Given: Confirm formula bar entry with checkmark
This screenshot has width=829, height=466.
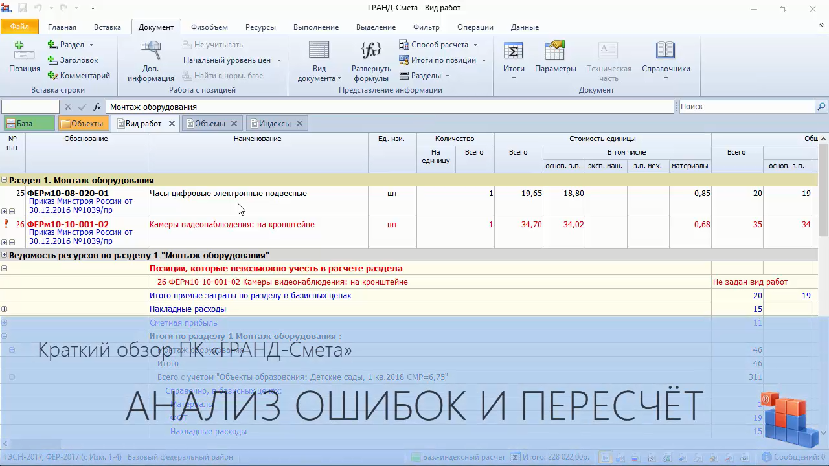Looking at the screenshot, I should [82, 107].
